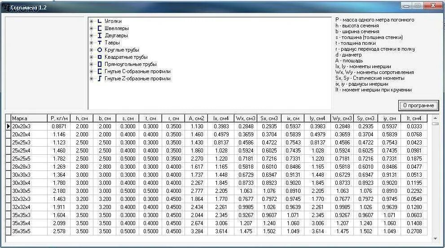Select the Прямоугольные трубы tree label
445x248 pixels.
[131, 64]
